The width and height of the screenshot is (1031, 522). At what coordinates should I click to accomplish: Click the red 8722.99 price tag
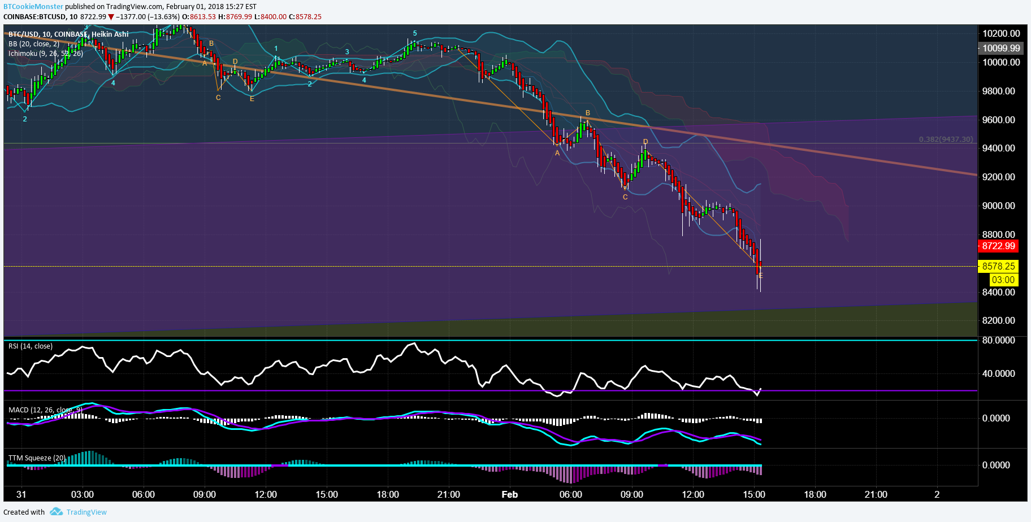998,246
